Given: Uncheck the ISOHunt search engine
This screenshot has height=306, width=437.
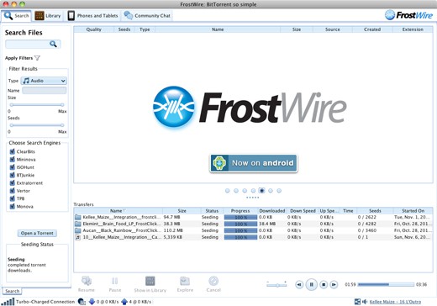Looking at the screenshot, I should pos(12,167).
